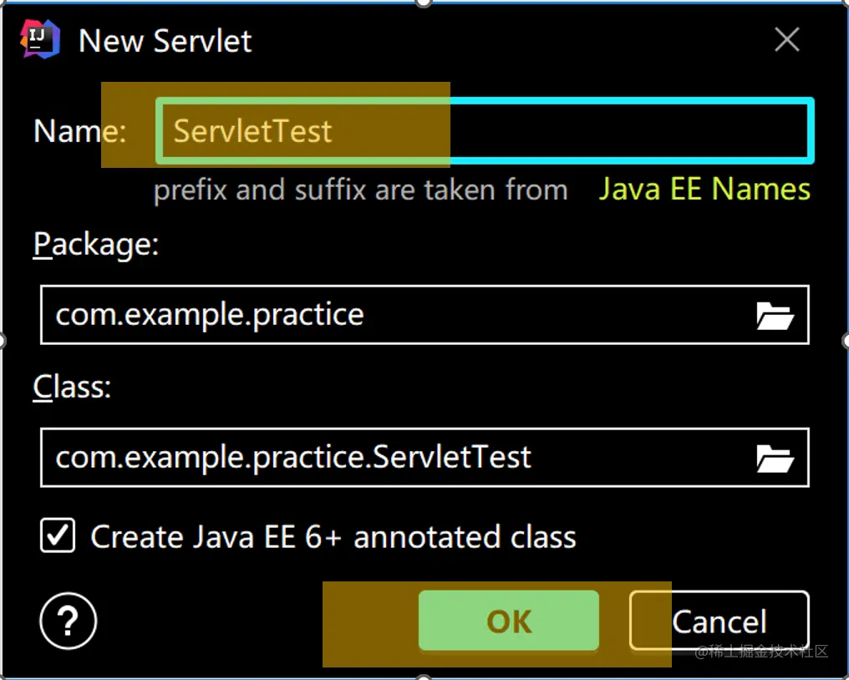Click the 'Create Java EE 6+ annotated class' label text
Image resolution: width=849 pixels, height=680 pixels.
tap(333, 536)
